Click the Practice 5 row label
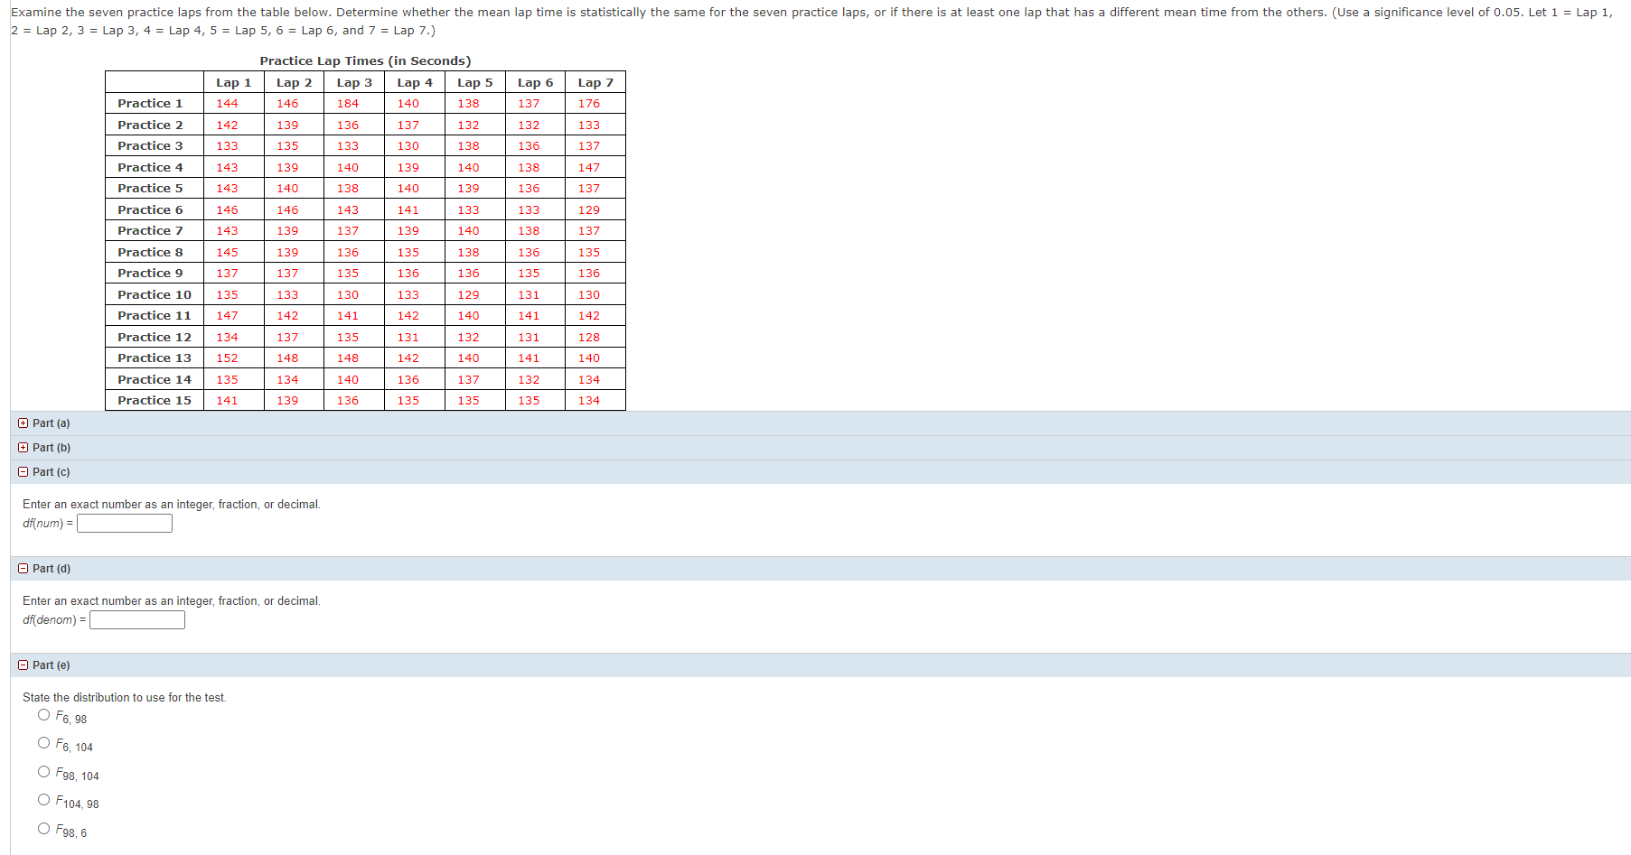 [150, 189]
